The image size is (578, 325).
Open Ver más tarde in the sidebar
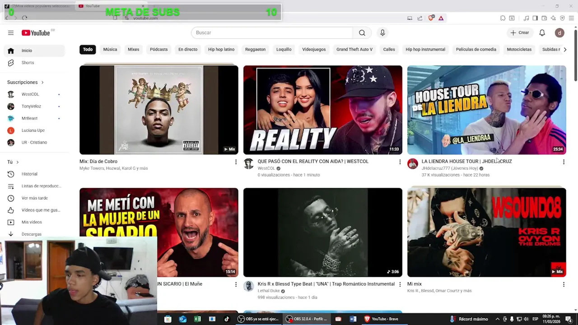tap(34, 198)
